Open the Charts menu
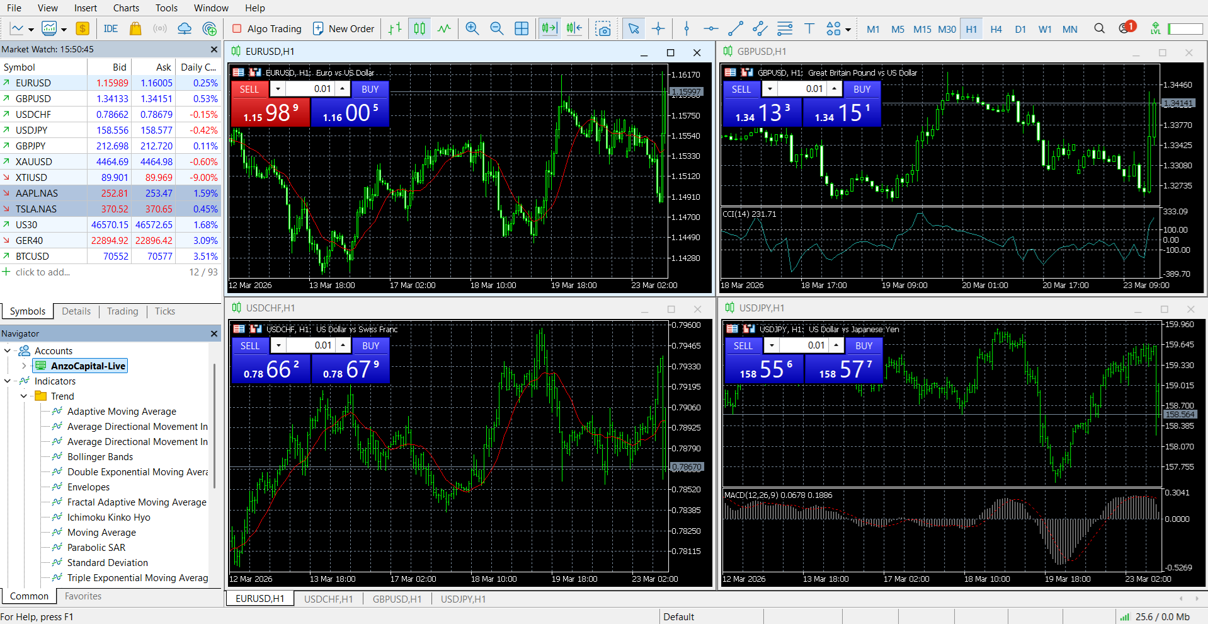The height and width of the screenshot is (624, 1208). pos(126,8)
